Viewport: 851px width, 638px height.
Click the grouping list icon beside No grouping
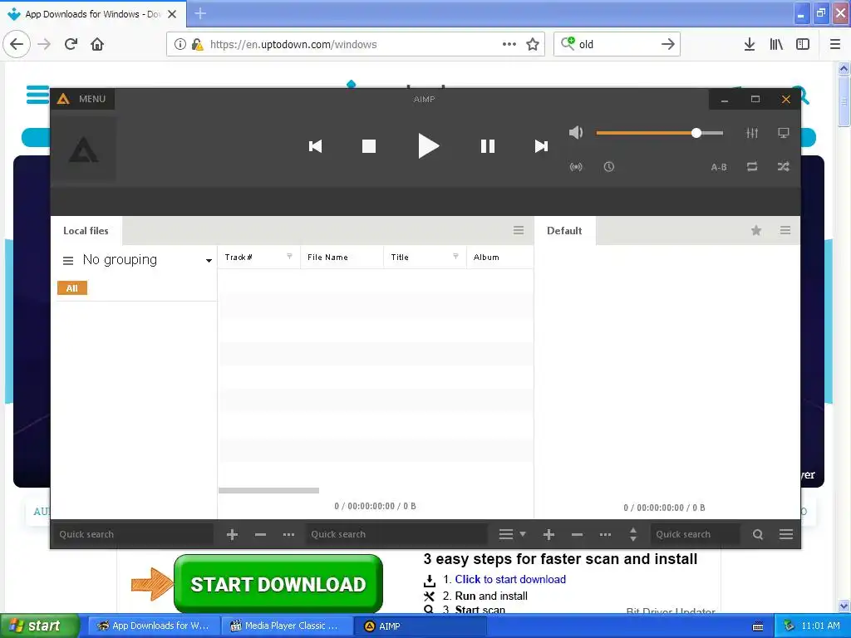[x=68, y=261]
